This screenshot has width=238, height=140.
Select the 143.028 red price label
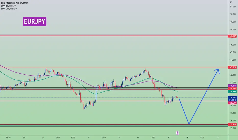click(x=232, y=67)
